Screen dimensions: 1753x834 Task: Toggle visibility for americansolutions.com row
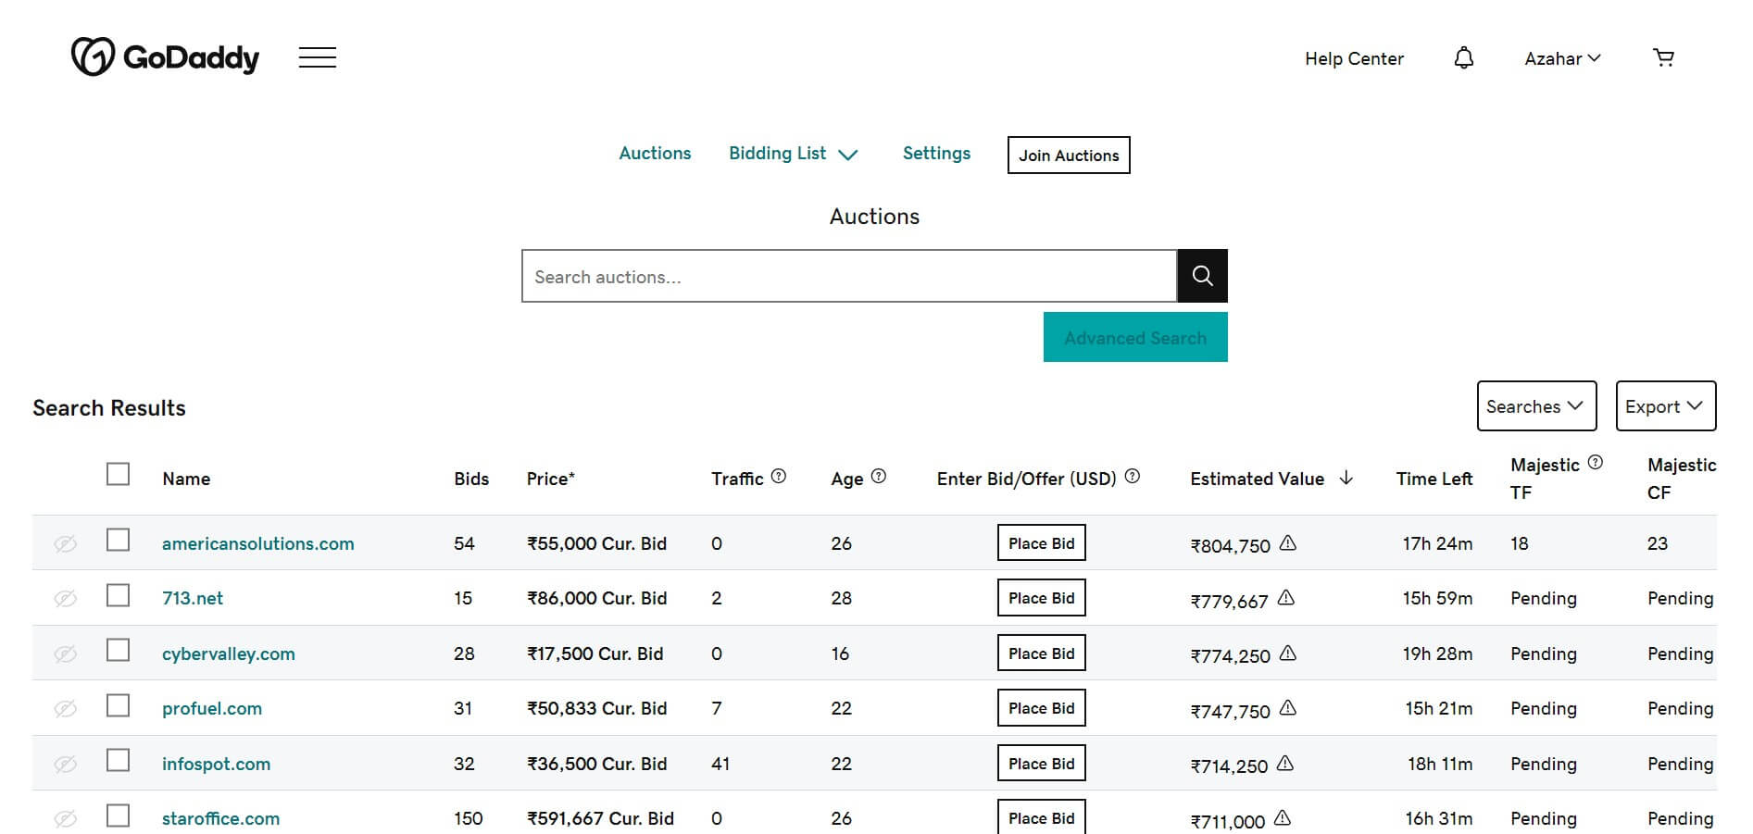click(64, 543)
